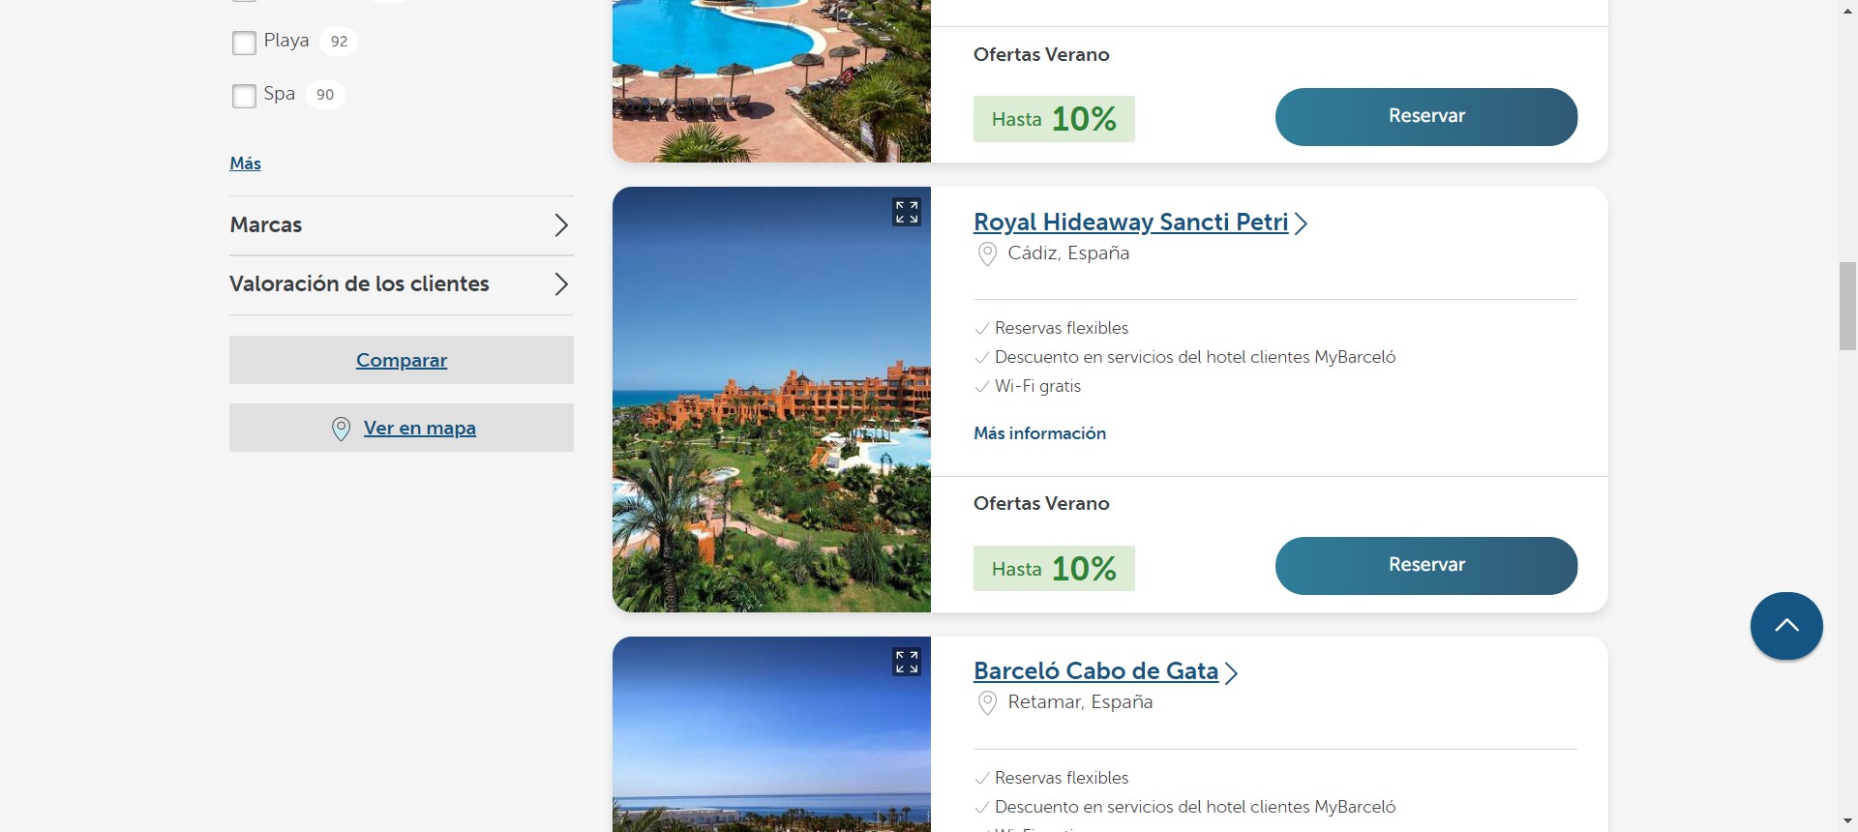Screen dimensions: 1858x832
Task: Click arrow next to Barceló Cabo de Gata
Action: (1231, 672)
